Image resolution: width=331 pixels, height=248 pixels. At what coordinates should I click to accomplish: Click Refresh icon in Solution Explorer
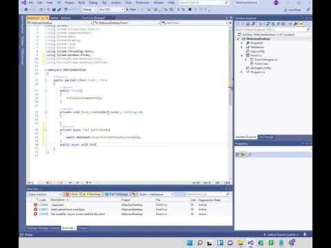[x=273, y=24]
